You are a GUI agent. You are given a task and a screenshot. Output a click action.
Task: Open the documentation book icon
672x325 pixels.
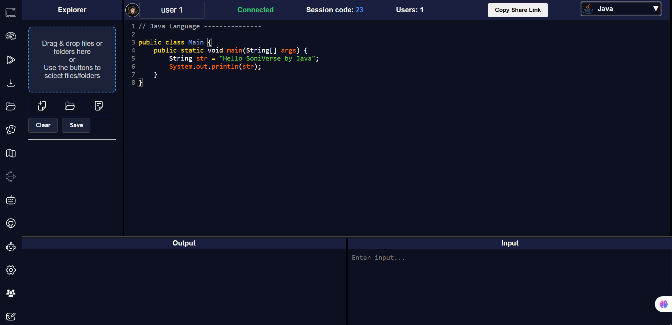pos(11,153)
